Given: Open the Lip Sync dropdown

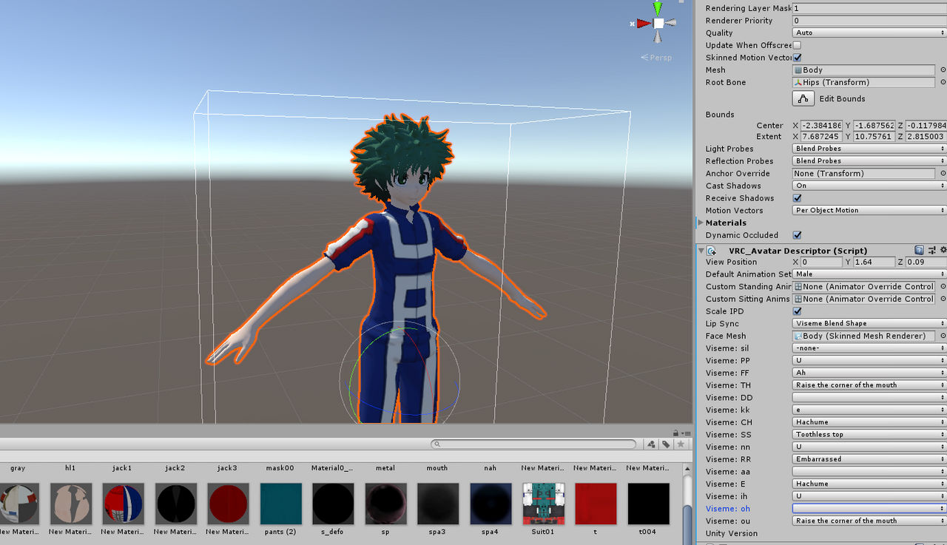Looking at the screenshot, I should 869,323.
